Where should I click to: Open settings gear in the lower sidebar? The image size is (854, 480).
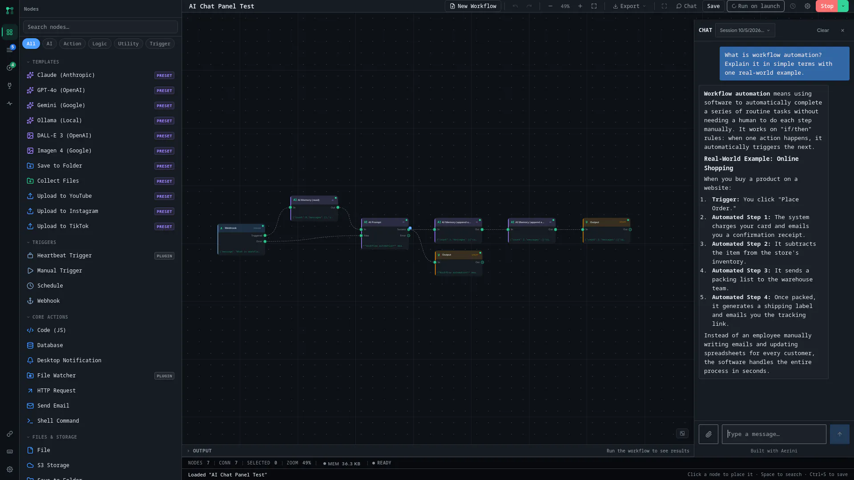[9, 469]
